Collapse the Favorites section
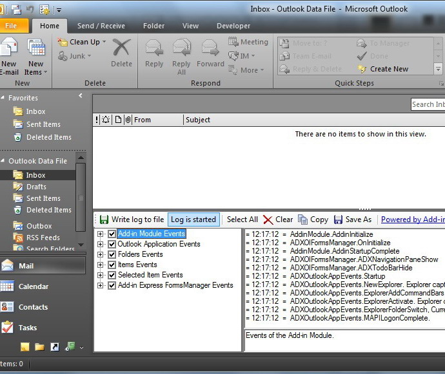The height and width of the screenshot is (374, 445). point(3,97)
